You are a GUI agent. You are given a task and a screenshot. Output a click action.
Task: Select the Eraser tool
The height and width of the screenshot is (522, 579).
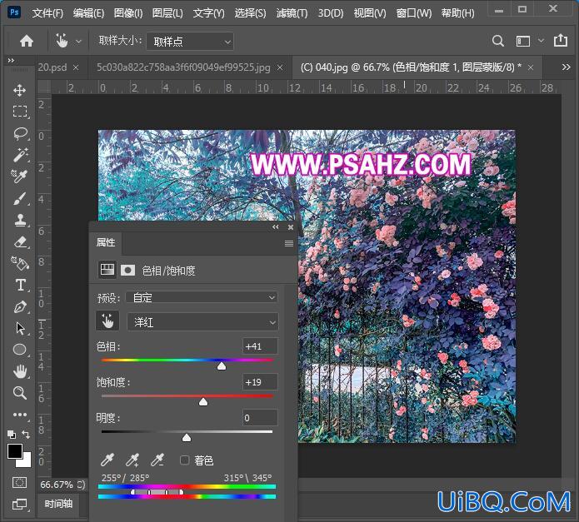(20, 242)
